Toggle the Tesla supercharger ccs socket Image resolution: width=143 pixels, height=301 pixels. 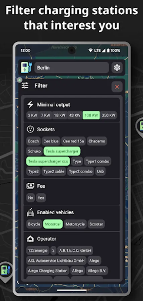click(x=48, y=161)
